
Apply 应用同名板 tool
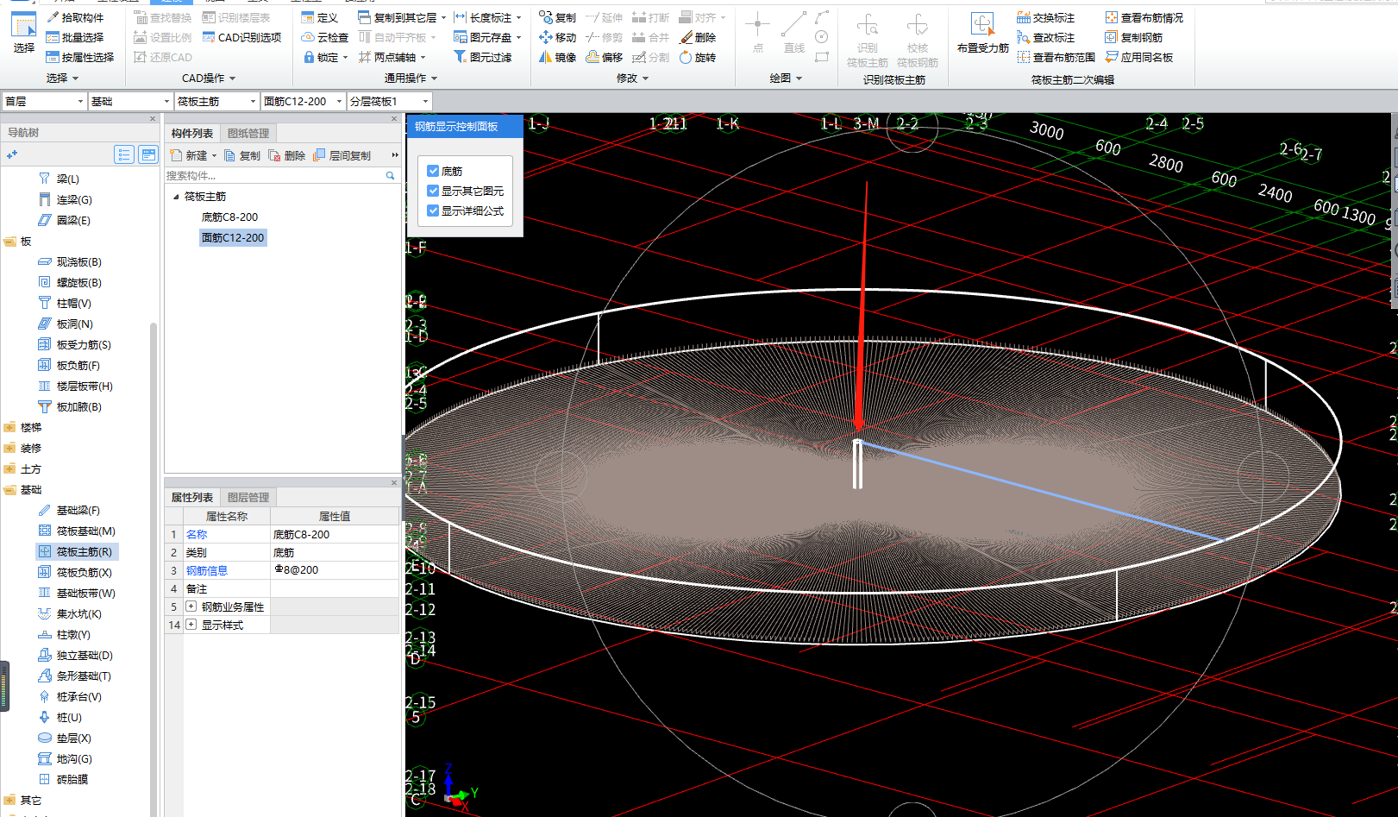pyautogui.click(x=1138, y=57)
